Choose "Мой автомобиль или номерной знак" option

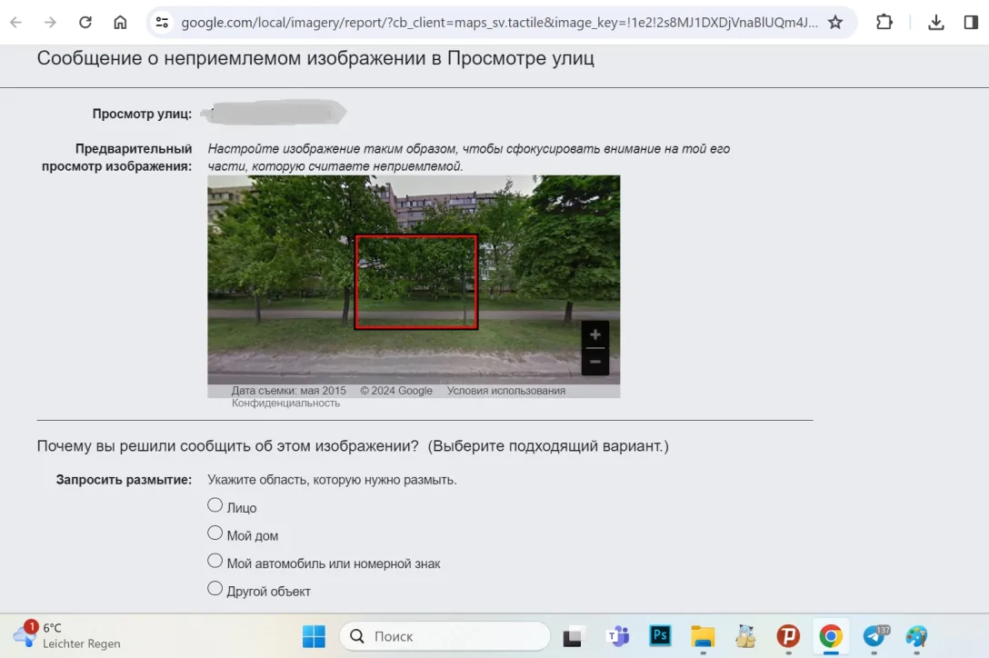215,562
